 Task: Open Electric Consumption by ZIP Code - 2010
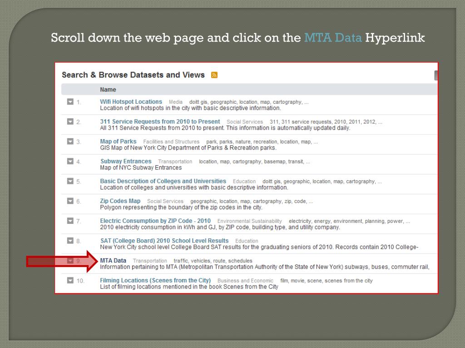(155, 221)
